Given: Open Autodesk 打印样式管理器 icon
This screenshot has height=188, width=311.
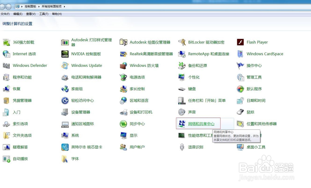Looking at the screenshot, I should pos(65,42).
